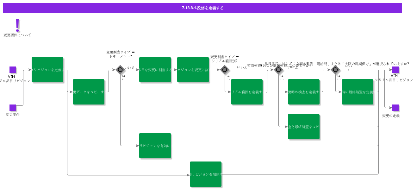Click the シリアル品目リビジョン label under the end VIM

[394, 80]
